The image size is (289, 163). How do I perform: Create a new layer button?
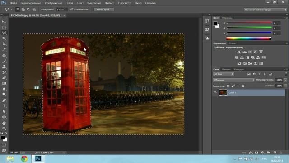click(275, 153)
